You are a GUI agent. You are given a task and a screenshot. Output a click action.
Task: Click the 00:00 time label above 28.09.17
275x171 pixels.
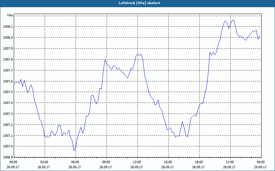pyautogui.click(x=13, y=162)
